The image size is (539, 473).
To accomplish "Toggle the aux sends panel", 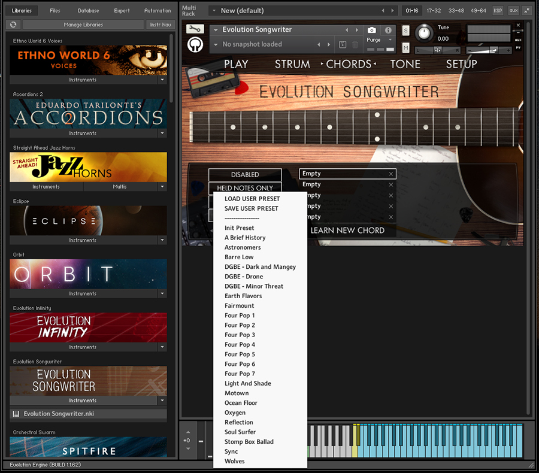I will tap(514, 11).
